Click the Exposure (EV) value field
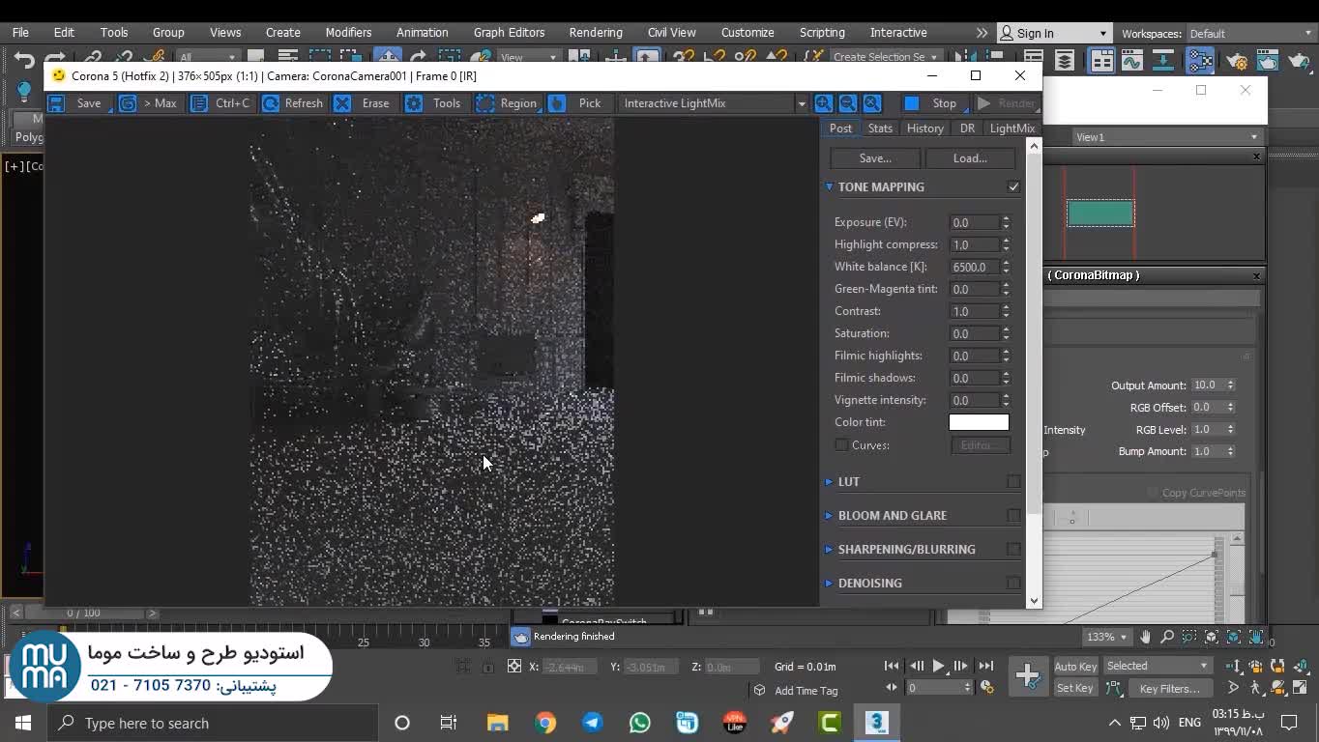Image resolution: width=1319 pixels, height=742 pixels. tap(974, 222)
